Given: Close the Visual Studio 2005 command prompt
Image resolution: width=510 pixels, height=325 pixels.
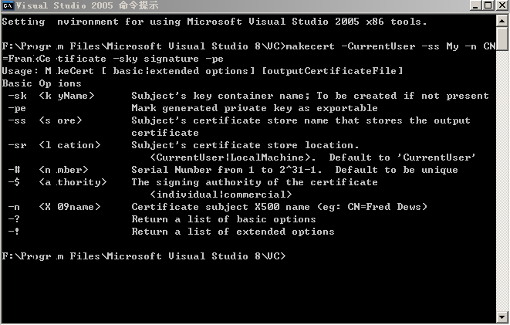Looking at the screenshot, I should tap(502, 5).
